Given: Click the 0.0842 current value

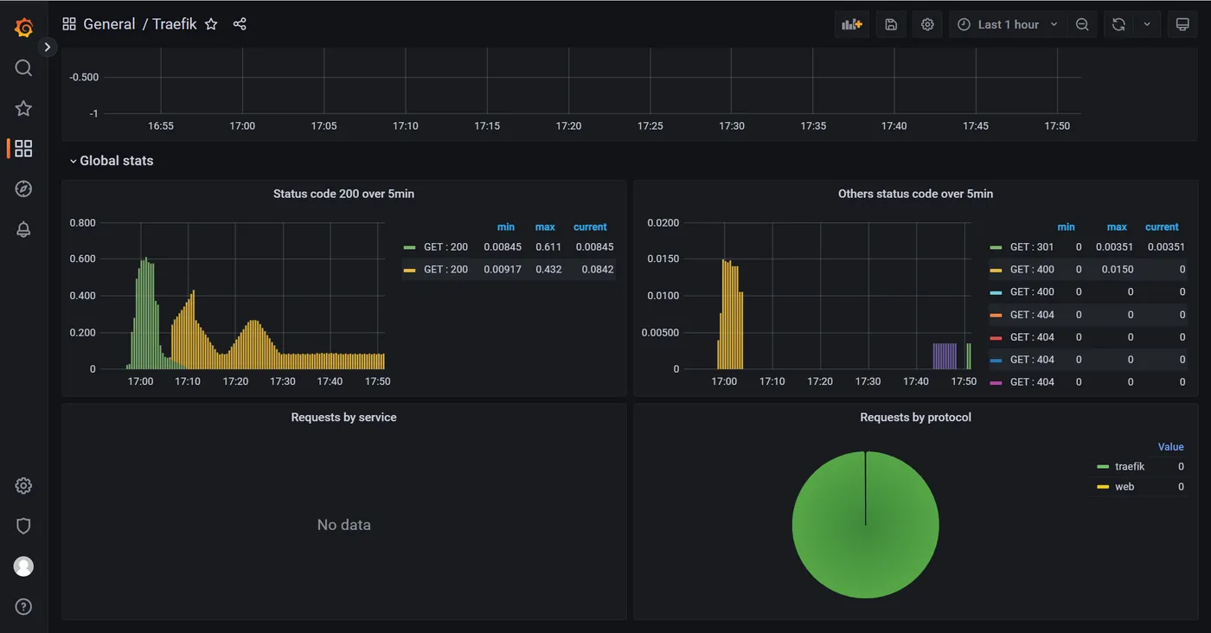Looking at the screenshot, I should tap(598, 270).
